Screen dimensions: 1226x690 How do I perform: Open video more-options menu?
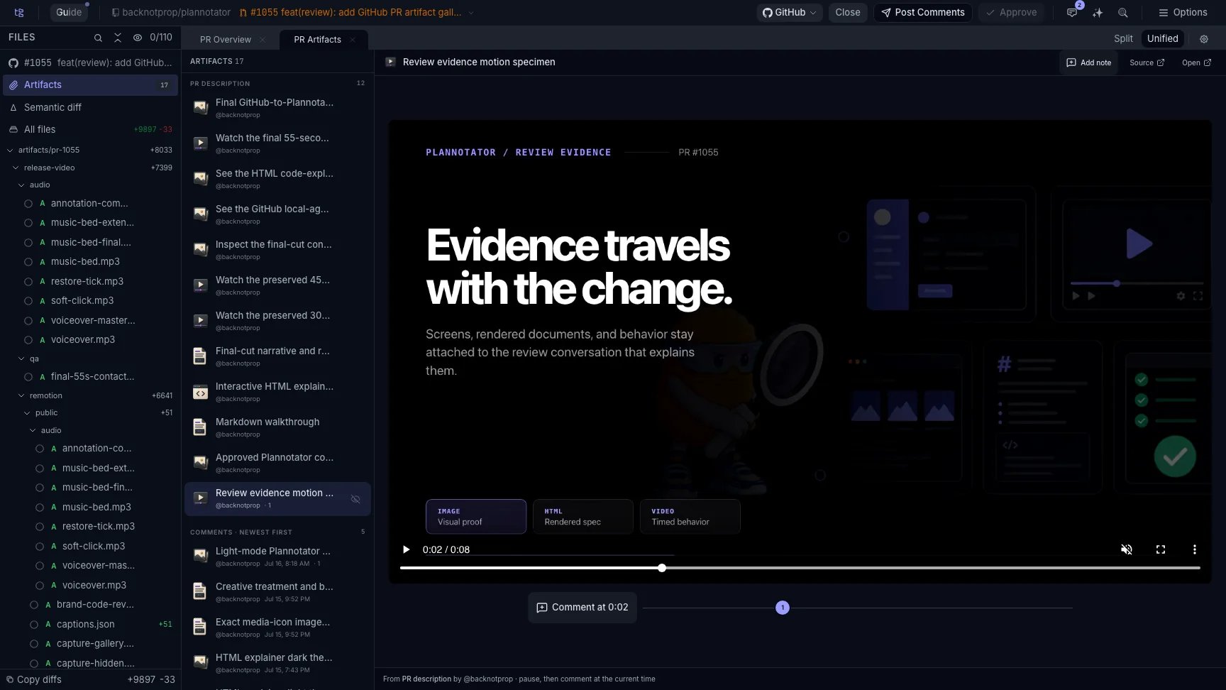[1195, 549]
